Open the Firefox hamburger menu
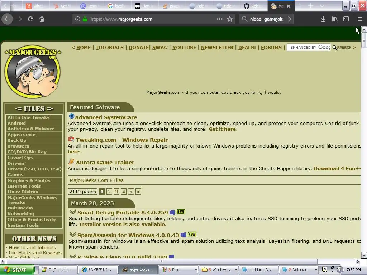 (360, 19)
